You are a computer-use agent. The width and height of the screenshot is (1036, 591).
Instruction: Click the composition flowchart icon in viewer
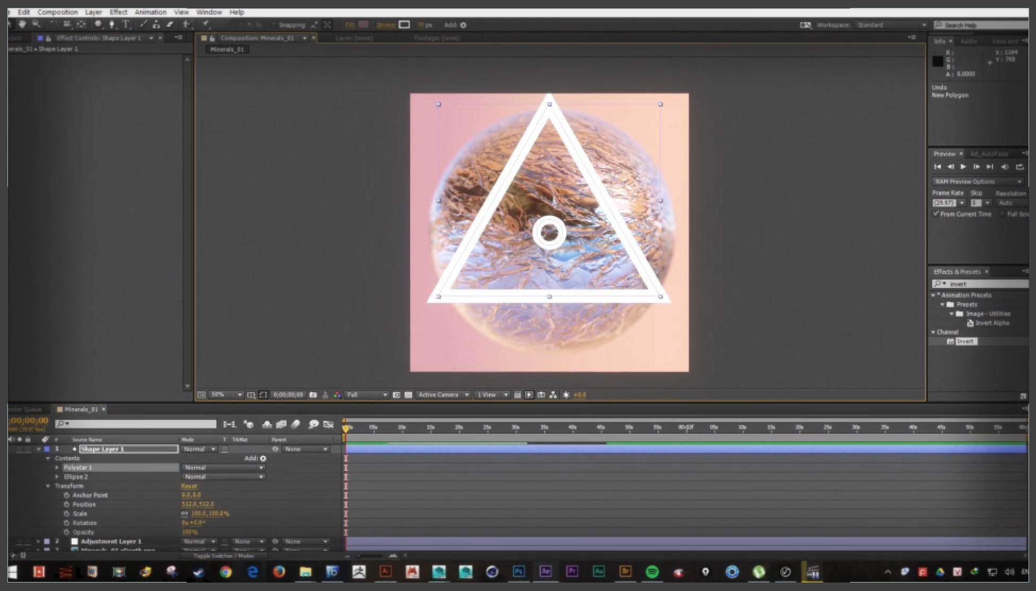[553, 395]
